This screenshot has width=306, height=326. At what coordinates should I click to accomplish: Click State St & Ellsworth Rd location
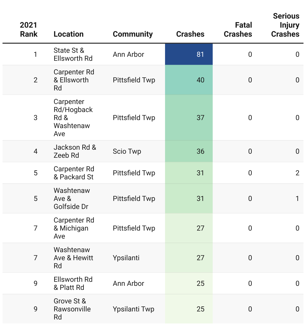click(x=73, y=54)
